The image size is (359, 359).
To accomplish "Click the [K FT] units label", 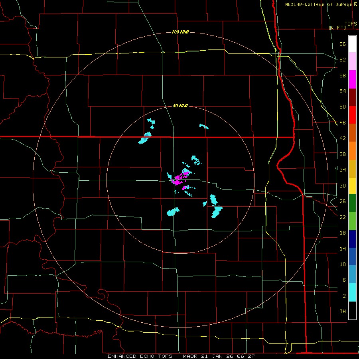I will (x=337, y=28).
